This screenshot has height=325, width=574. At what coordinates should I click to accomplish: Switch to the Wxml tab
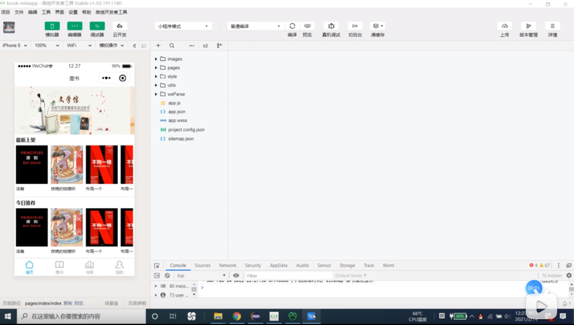tap(389, 265)
